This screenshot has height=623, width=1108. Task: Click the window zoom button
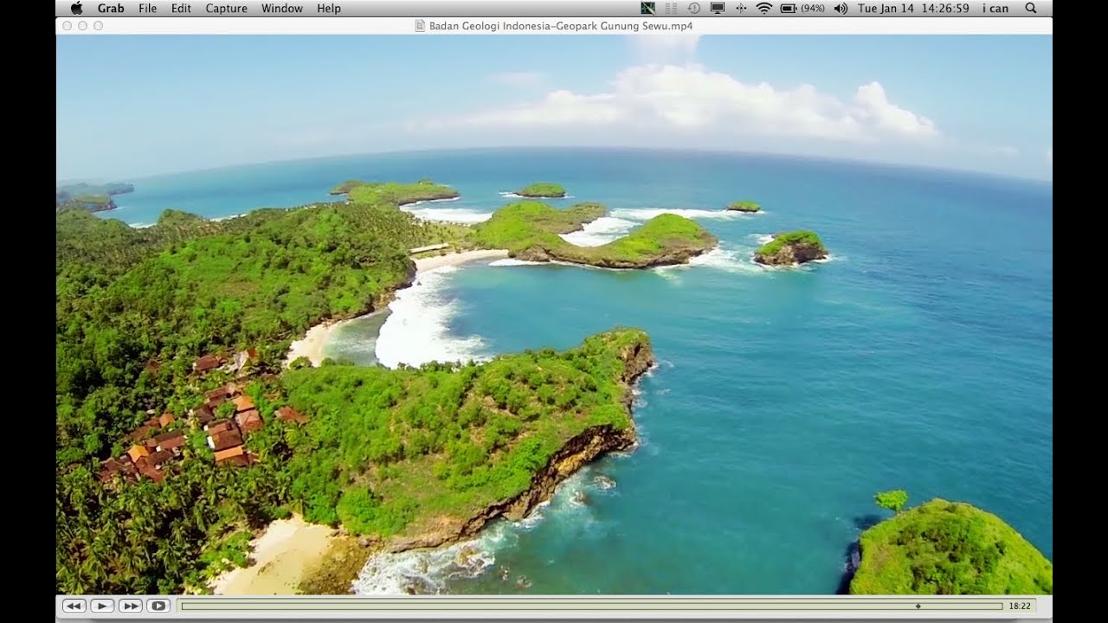[98, 26]
